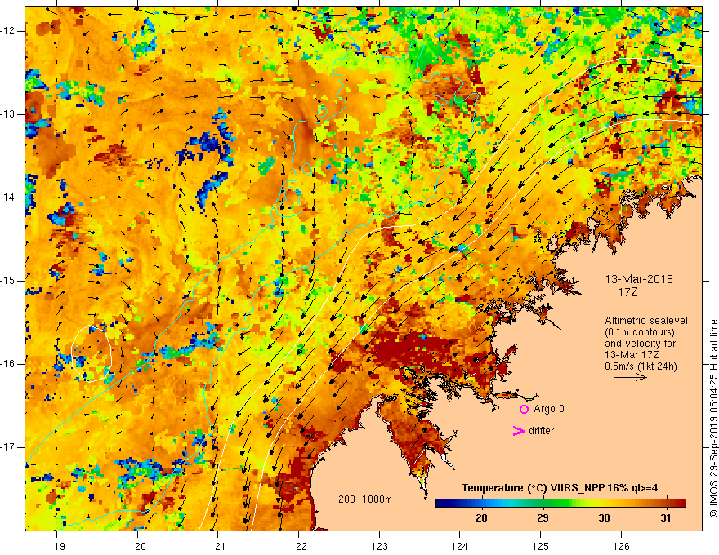Click the latitude -14 axis label
The height and width of the screenshot is (555, 719).
(8, 198)
